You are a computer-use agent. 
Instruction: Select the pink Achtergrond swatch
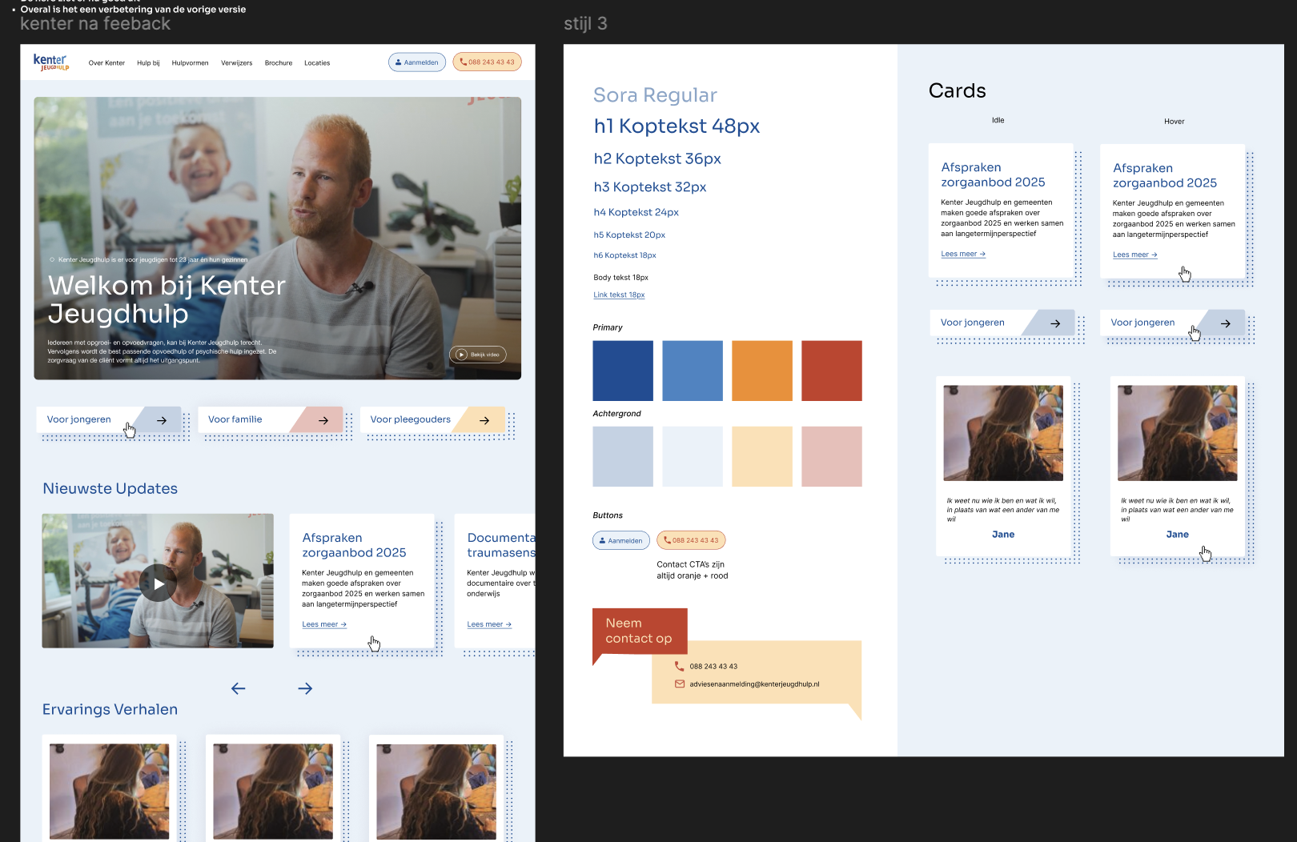point(832,456)
